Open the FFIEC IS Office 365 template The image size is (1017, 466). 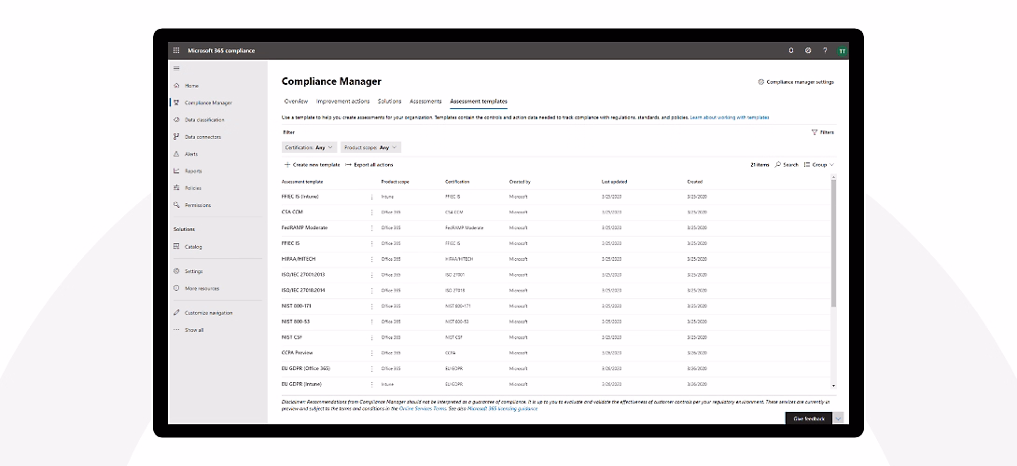click(290, 243)
